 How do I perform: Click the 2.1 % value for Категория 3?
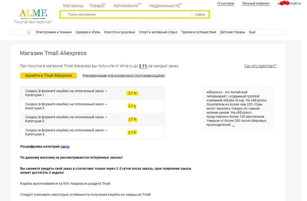[x=132, y=119]
